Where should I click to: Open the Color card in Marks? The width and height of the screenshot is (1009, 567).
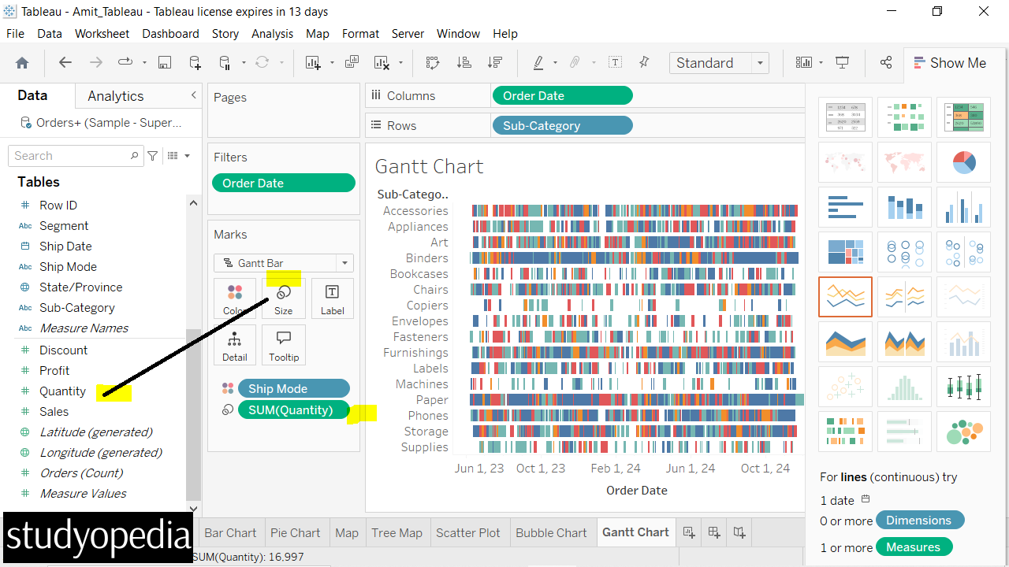[234, 298]
